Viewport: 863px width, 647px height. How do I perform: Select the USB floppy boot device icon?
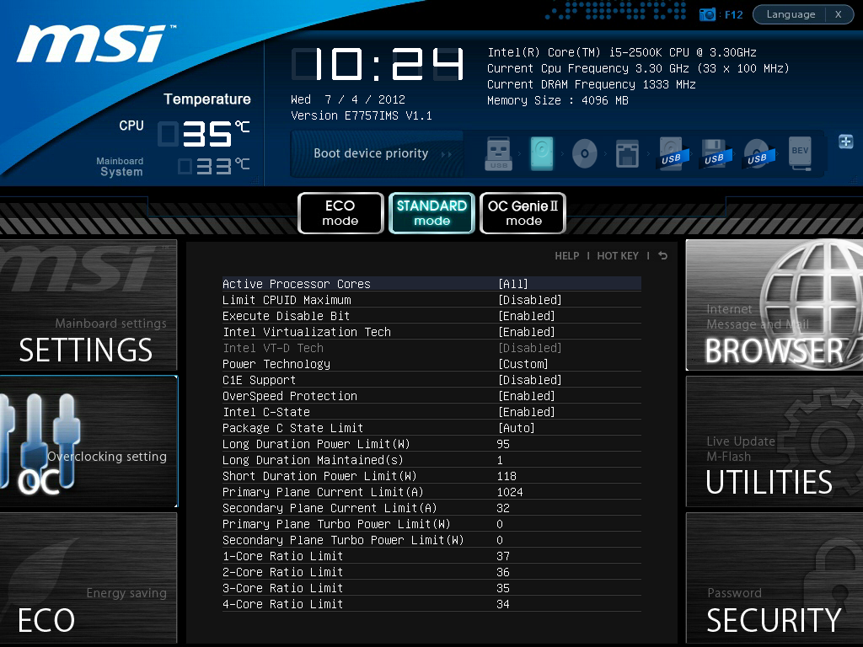tap(714, 153)
